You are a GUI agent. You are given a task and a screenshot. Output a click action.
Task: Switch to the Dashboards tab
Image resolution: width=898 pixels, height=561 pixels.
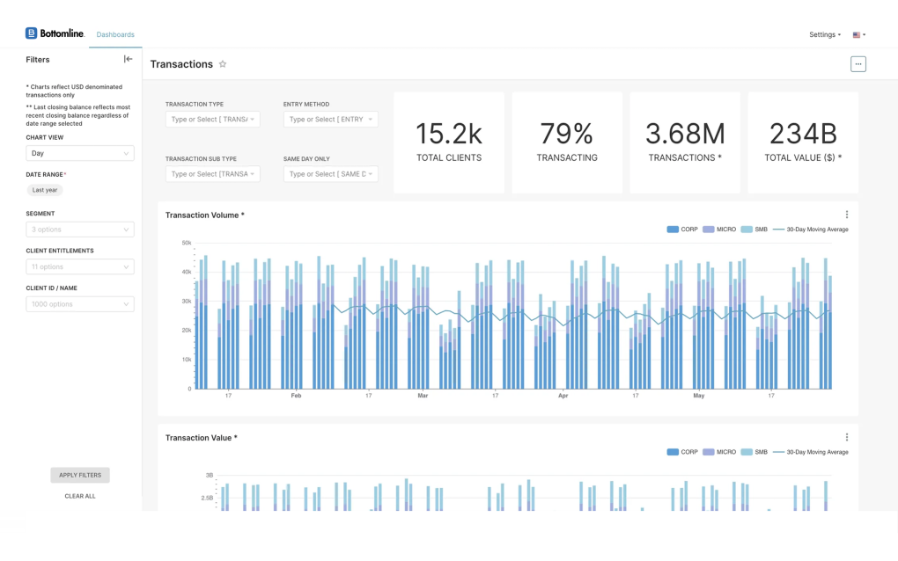tap(115, 35)
